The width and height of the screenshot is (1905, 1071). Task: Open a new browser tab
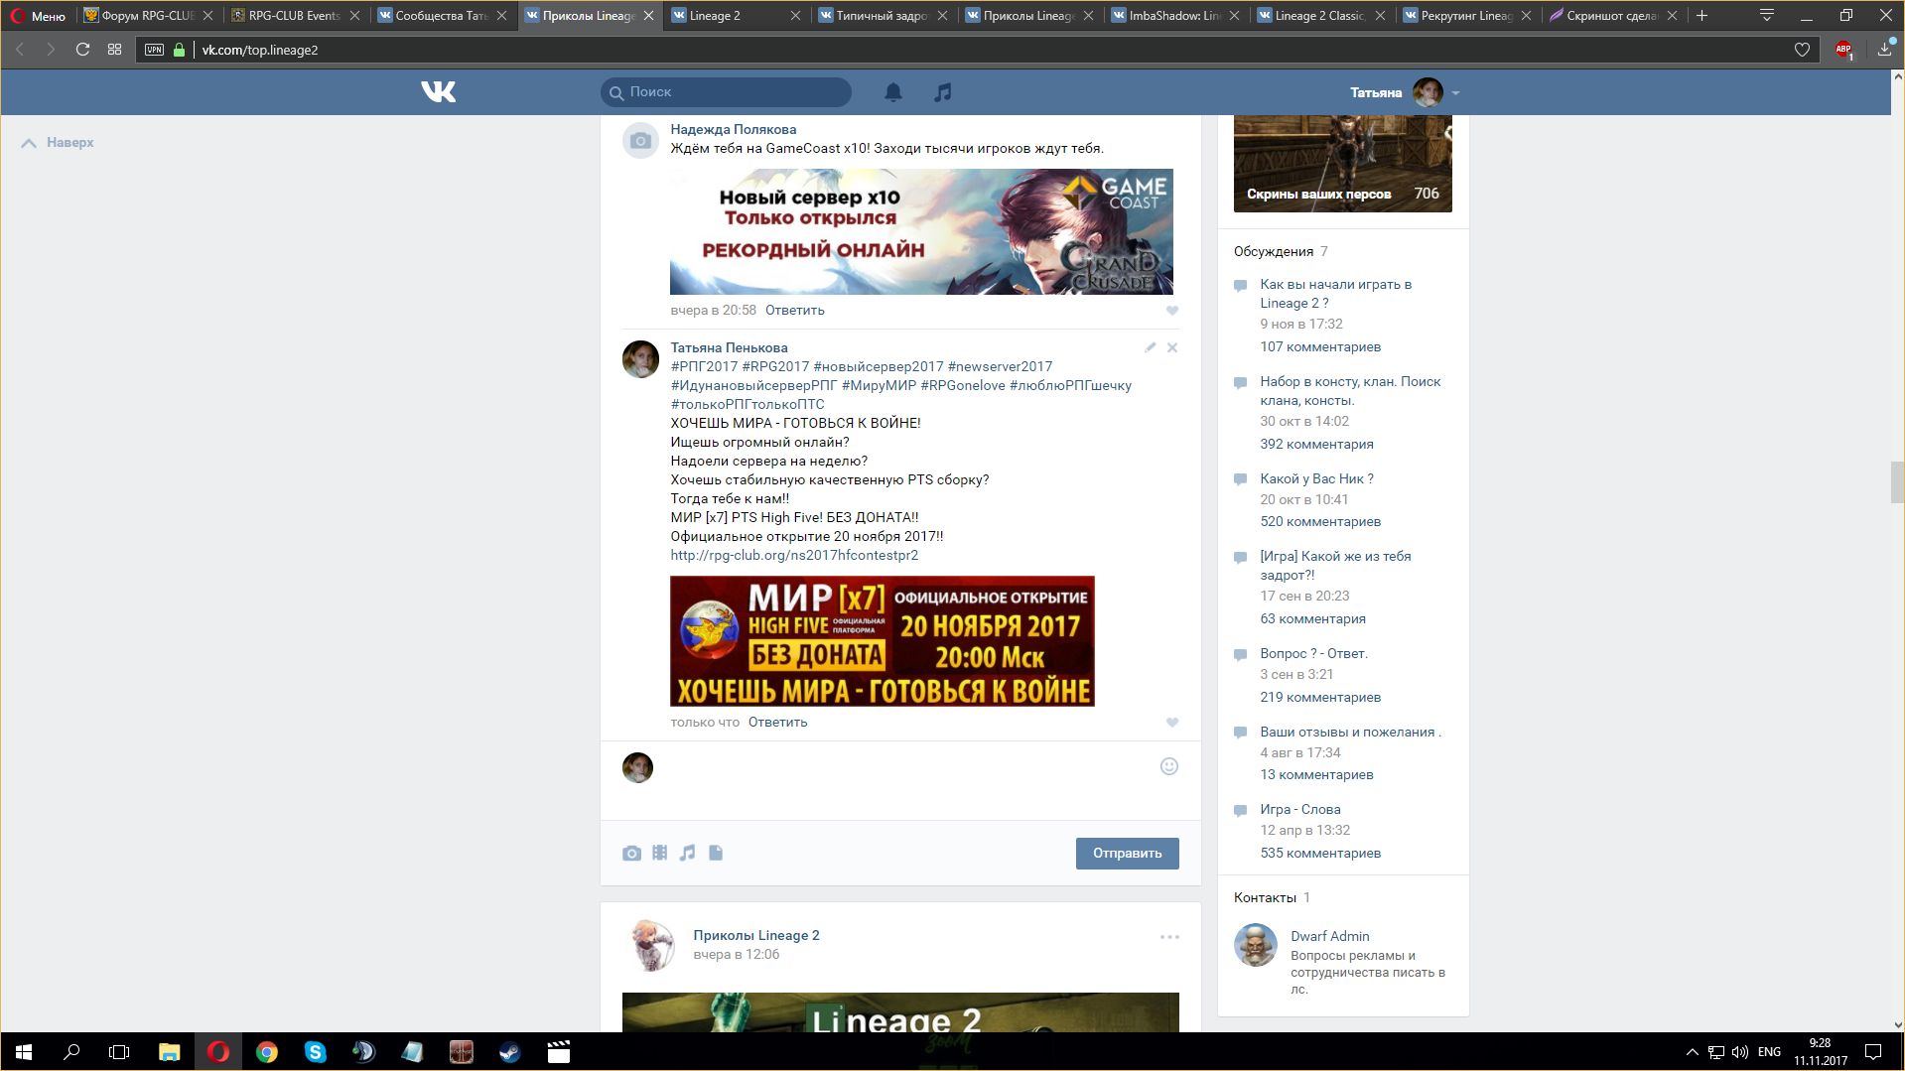pos(1701,16)
